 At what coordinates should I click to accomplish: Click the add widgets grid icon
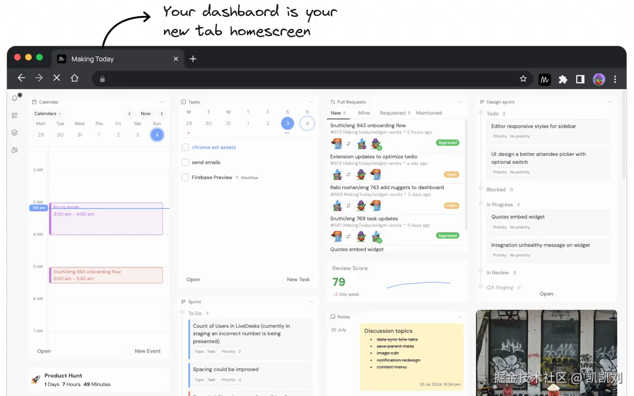(14, 115)
